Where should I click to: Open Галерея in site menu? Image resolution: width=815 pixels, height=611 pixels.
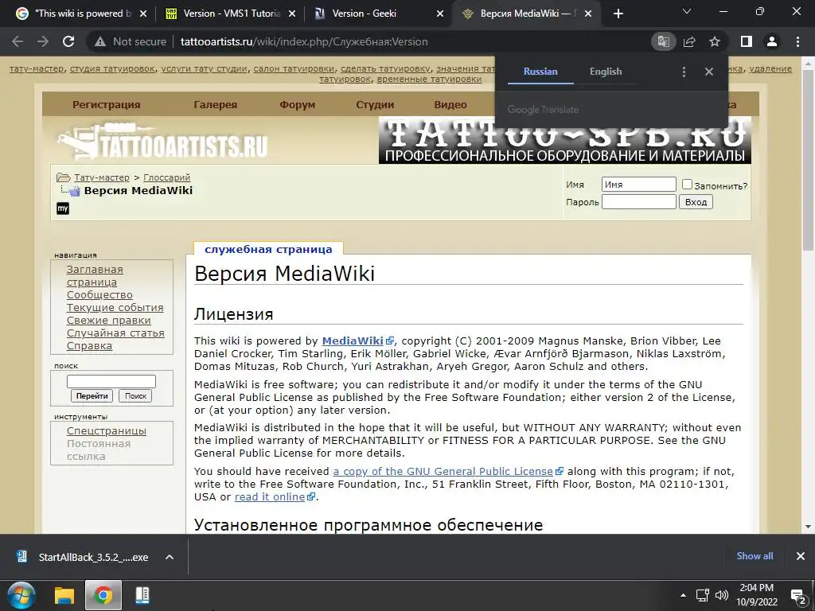tap(215, 104)
